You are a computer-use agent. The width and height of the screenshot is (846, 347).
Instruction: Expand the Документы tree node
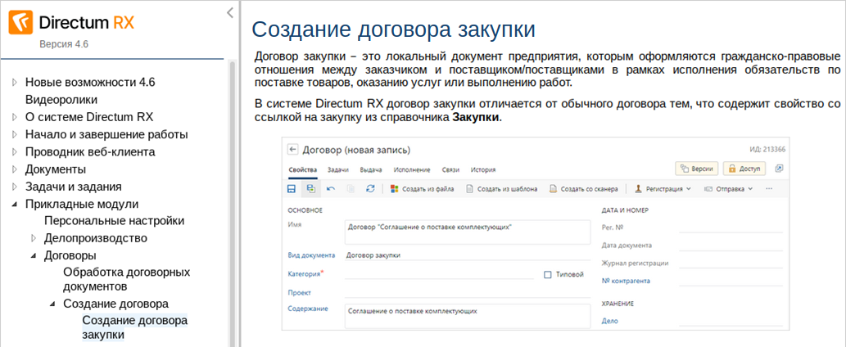[x=14, y=169]
